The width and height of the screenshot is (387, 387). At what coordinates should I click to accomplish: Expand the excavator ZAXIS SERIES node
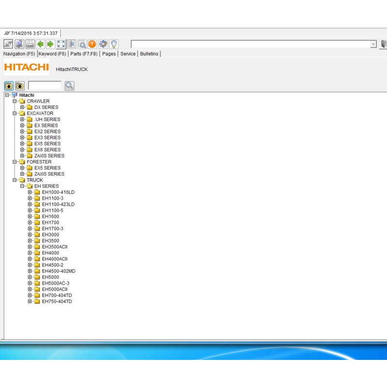[22, 156]
